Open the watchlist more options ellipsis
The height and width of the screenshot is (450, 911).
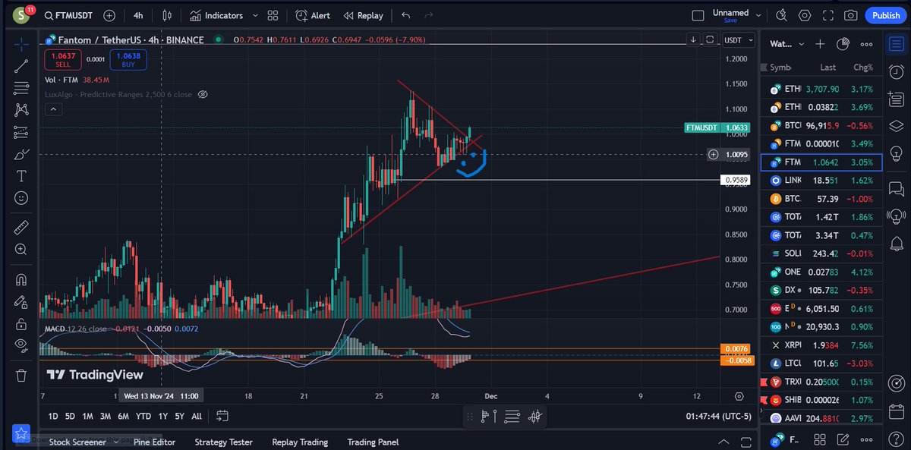point(865,44)
